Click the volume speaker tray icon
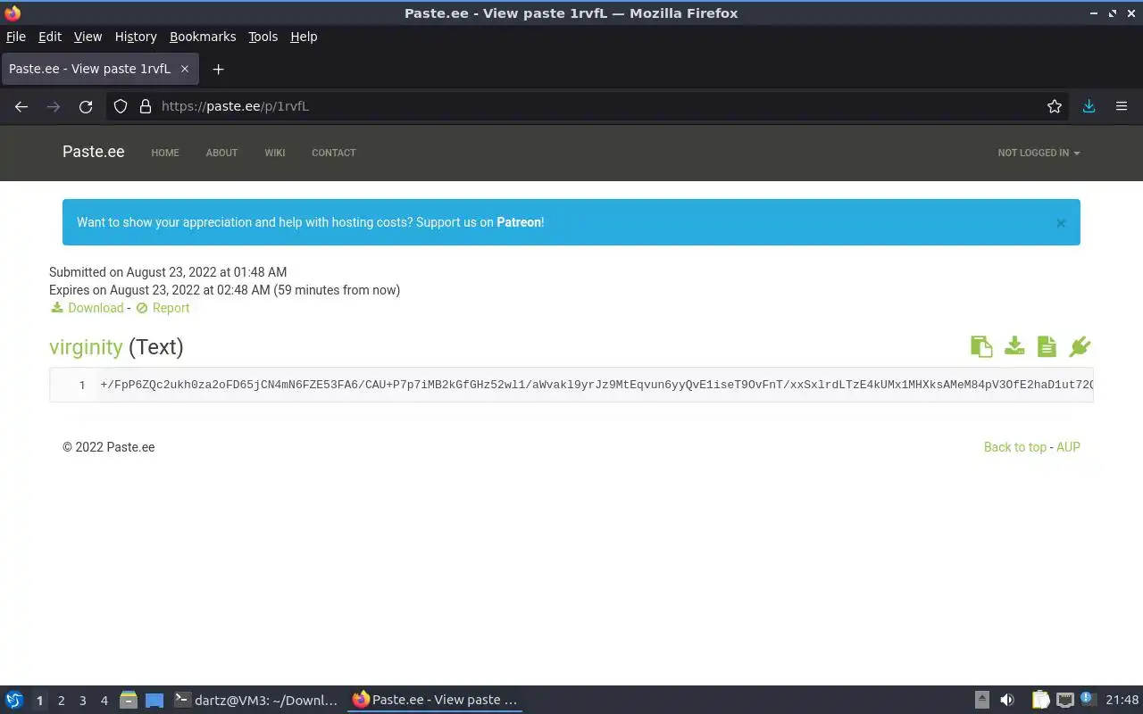Image resolution: width=1143 pixels, height=714 pixels. [x=1007, y=701]
